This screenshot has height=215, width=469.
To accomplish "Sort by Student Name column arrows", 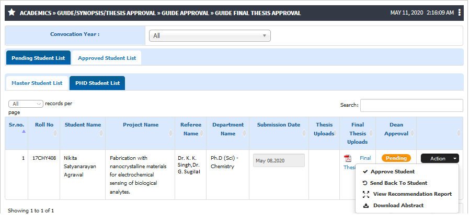I will pos(101,133).
